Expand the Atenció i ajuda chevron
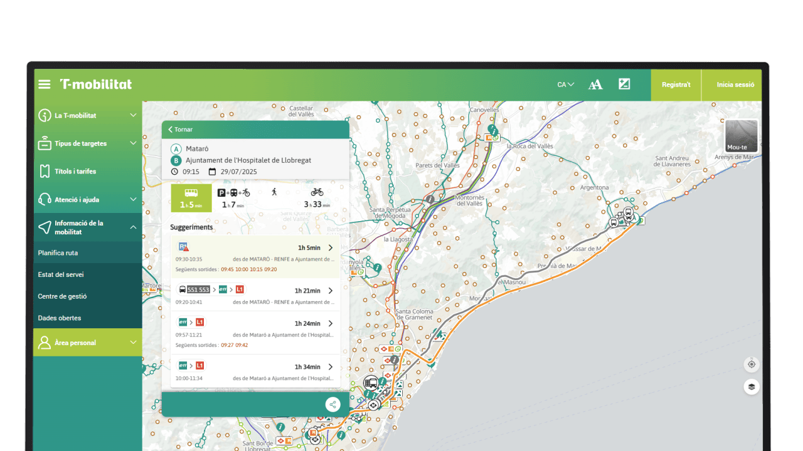 (133, 199)
